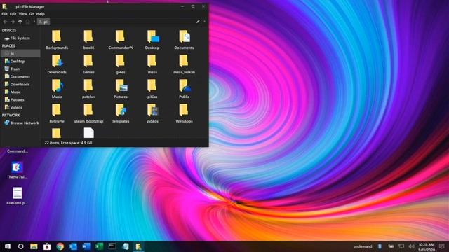Select the white document file icon
Screen dimensions: 449x252
pos(89,133)
